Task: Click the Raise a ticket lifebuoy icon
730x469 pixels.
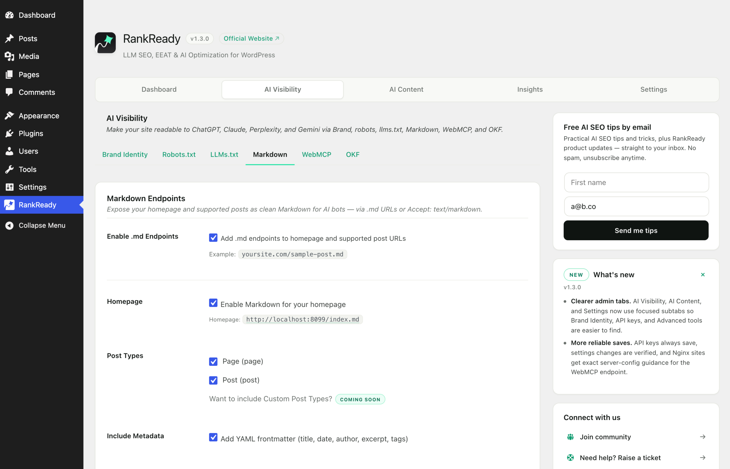Action: [x=570, y=457]
